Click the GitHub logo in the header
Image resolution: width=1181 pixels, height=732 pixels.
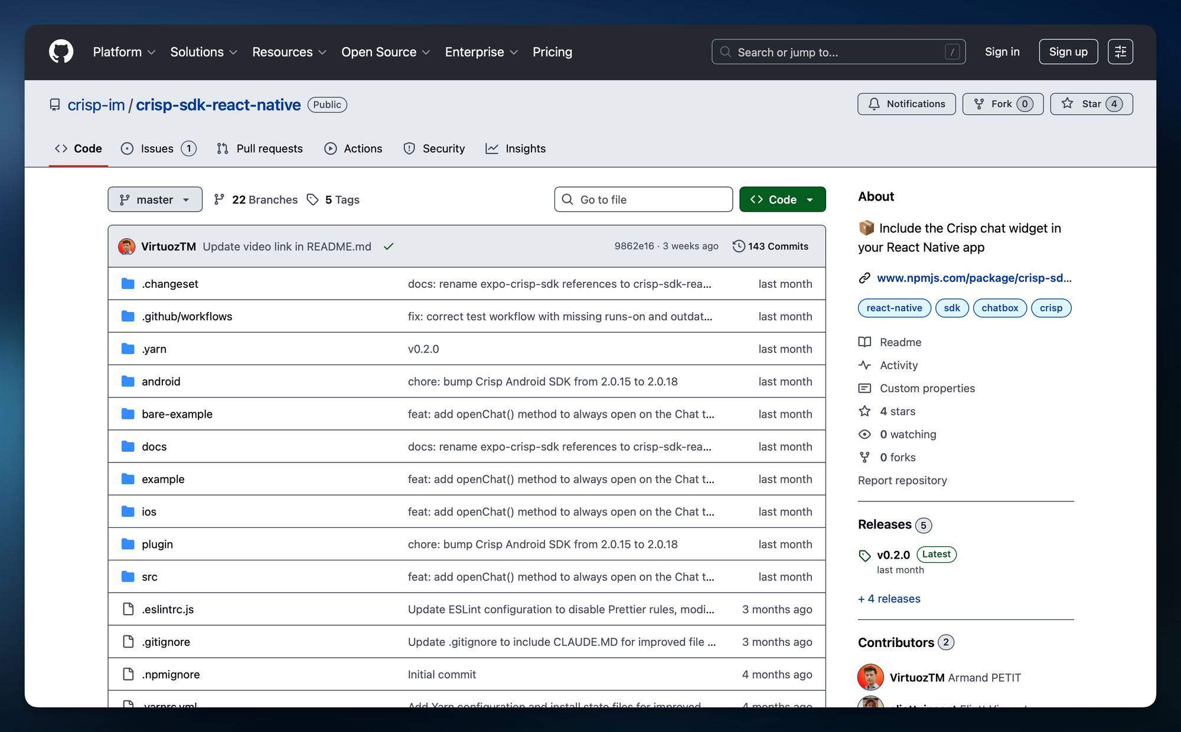click(61, 51)
